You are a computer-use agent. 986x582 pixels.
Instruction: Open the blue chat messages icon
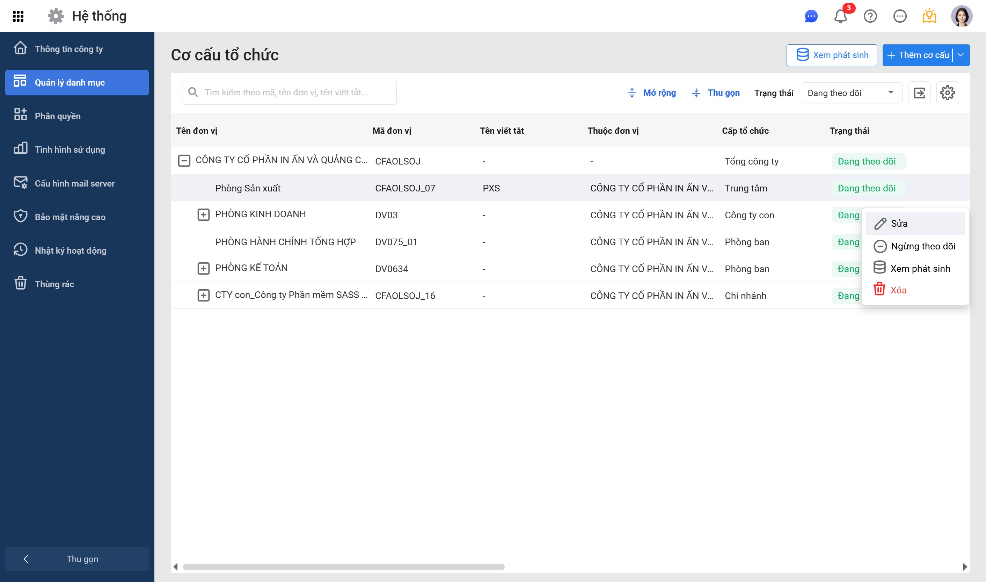pos(811,16)
